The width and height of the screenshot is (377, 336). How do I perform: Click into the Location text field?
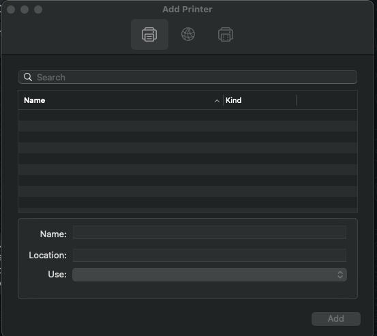click(x=209, y=256)
